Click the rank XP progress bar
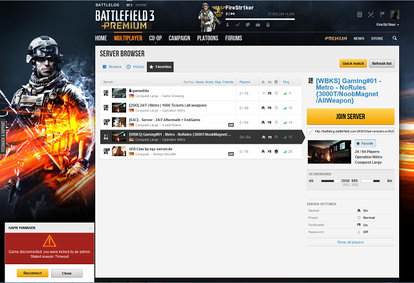414x283 pixels. pos(260,19)
